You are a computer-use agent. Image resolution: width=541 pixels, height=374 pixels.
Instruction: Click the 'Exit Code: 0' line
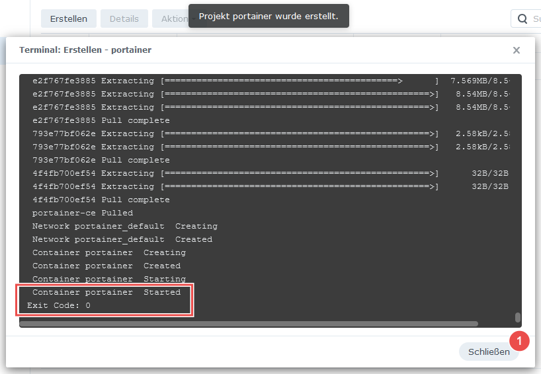point(59,305)
